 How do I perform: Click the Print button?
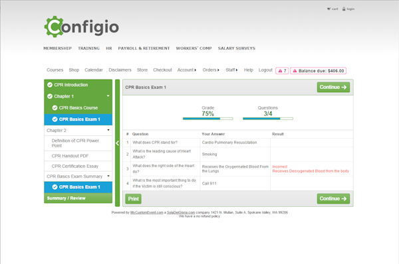[134, 199]
